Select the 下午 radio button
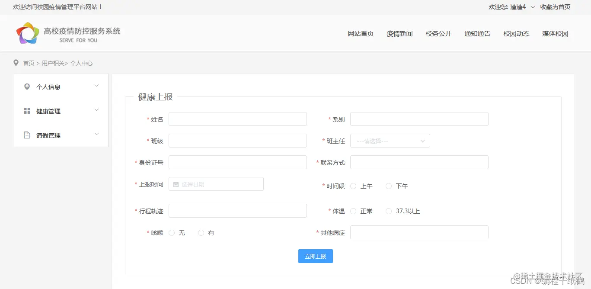 pos(389,186)
